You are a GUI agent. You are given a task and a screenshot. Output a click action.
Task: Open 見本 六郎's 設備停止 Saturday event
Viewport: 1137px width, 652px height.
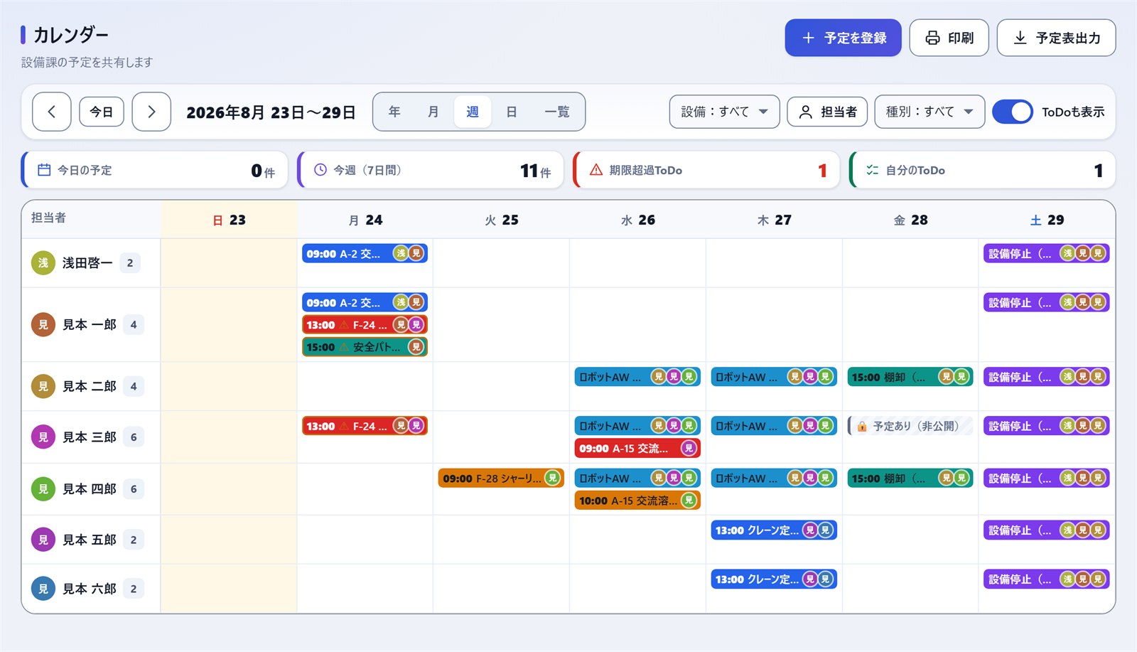pyautogui.click(x=1047, y=579)
